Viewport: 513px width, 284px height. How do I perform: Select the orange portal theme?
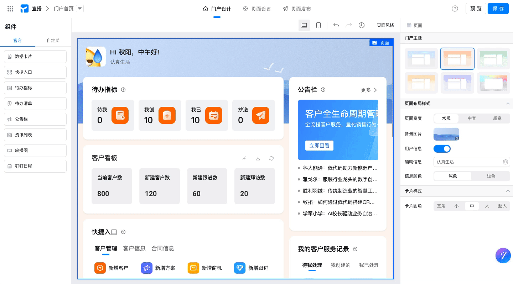click(x=457, y=58)
